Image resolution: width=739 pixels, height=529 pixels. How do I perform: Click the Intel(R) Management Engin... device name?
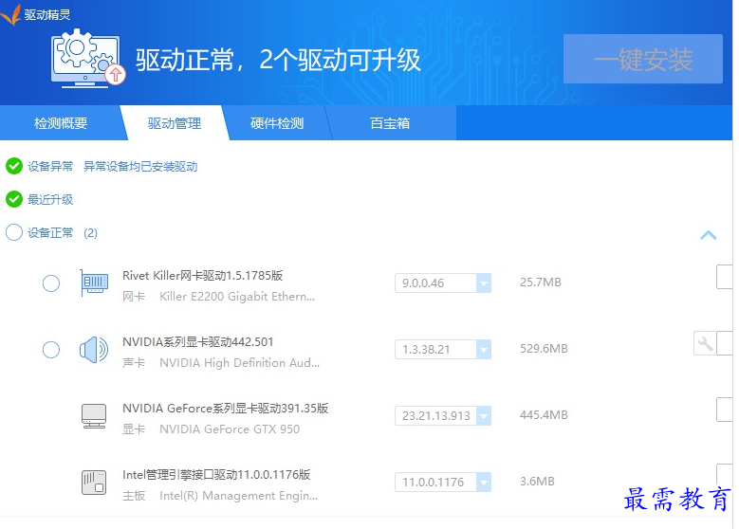coord(238,496)
